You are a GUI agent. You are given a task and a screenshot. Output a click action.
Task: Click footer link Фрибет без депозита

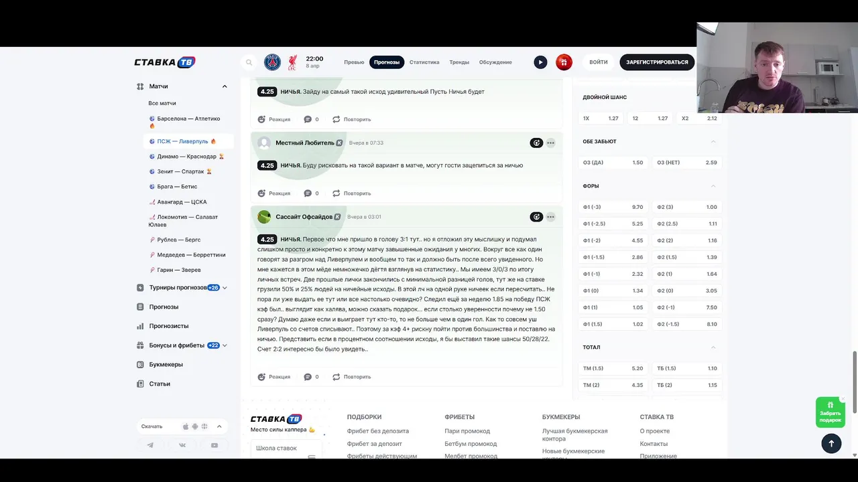[x=377, y=431]
